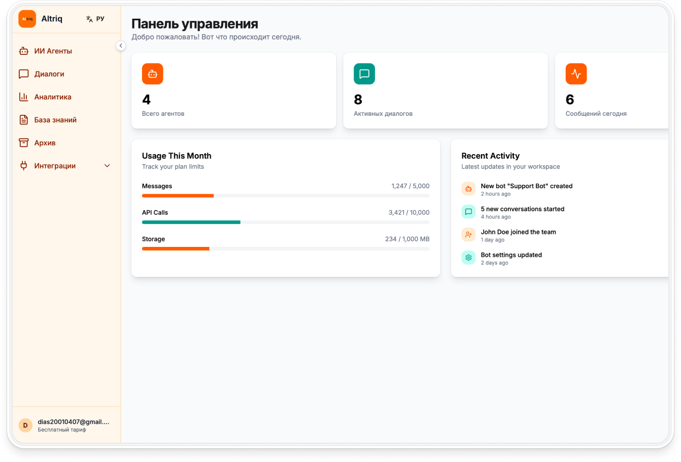
Task: Click the document icon beside База знаний
Action: (24, 120)
